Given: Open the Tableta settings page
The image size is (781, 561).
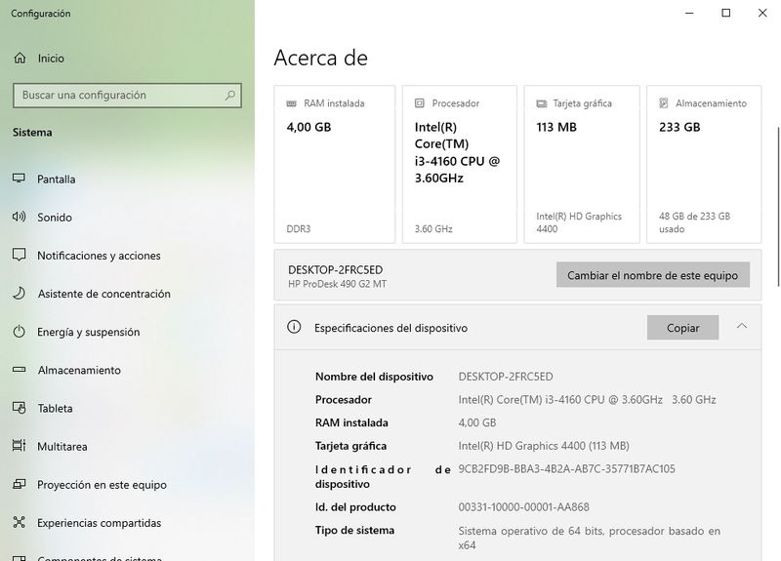Looking at the screenshot, I should click(x=127, y=408).
